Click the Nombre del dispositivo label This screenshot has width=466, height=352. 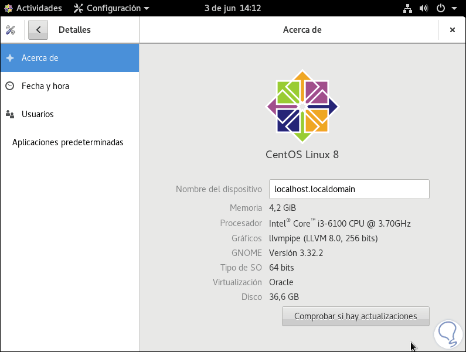(219, 189)
